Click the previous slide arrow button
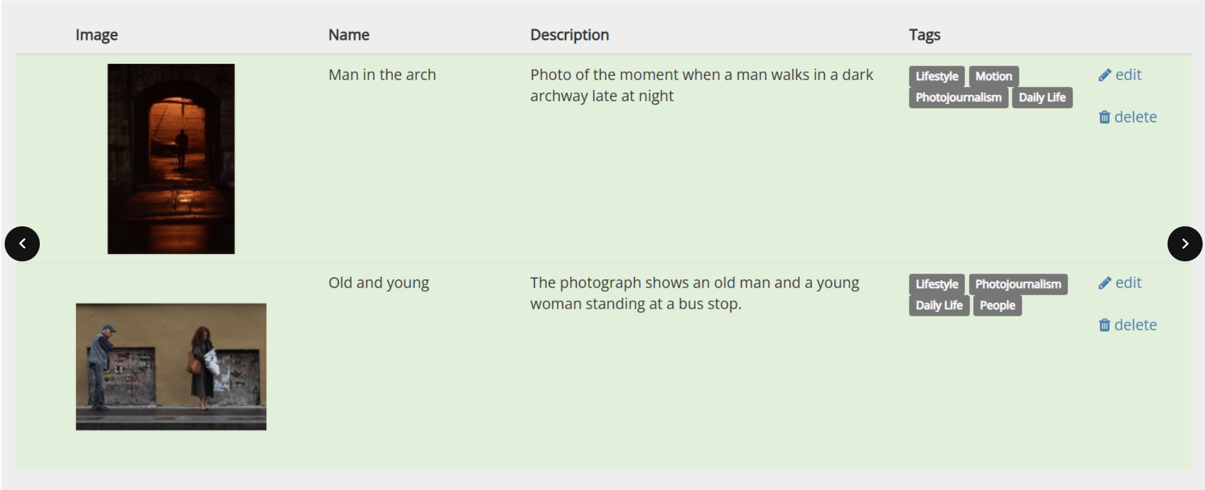The width and height of the screenshot is (1205, 490). (x=22, y=243)
